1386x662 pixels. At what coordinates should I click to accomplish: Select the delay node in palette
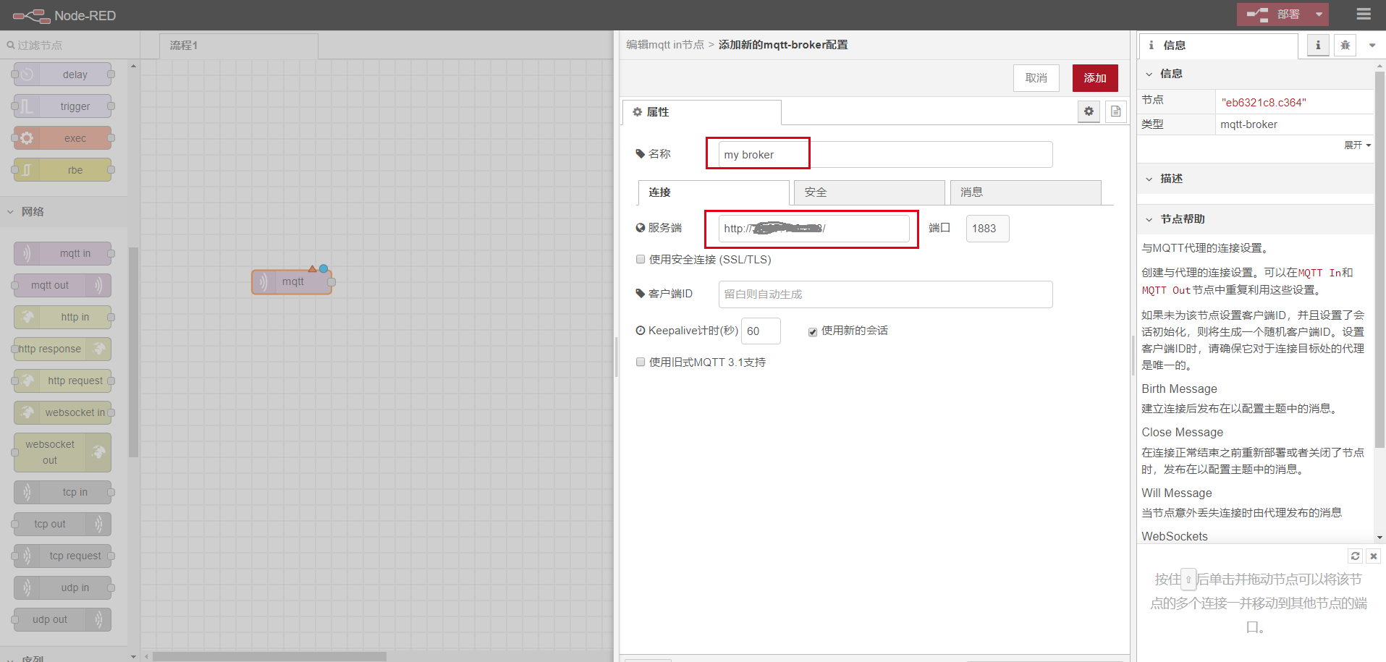(x=63, y=75)
